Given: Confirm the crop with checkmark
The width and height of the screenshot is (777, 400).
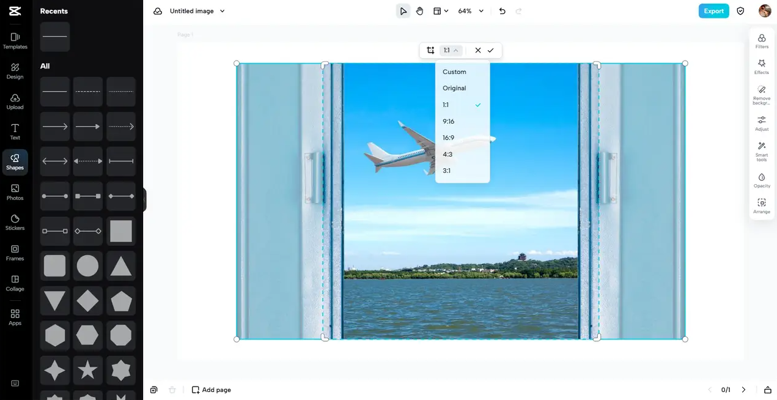Looking at the screenshot, I should [x=490, y=50].
